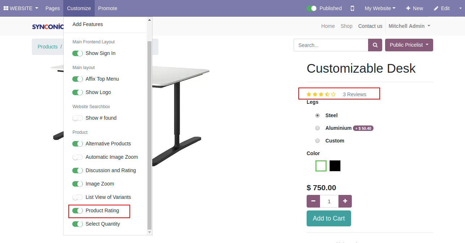Click the Synconics logo
Image resolution: width=465 pixels, height=243 pixels.
tap(48, 26)
